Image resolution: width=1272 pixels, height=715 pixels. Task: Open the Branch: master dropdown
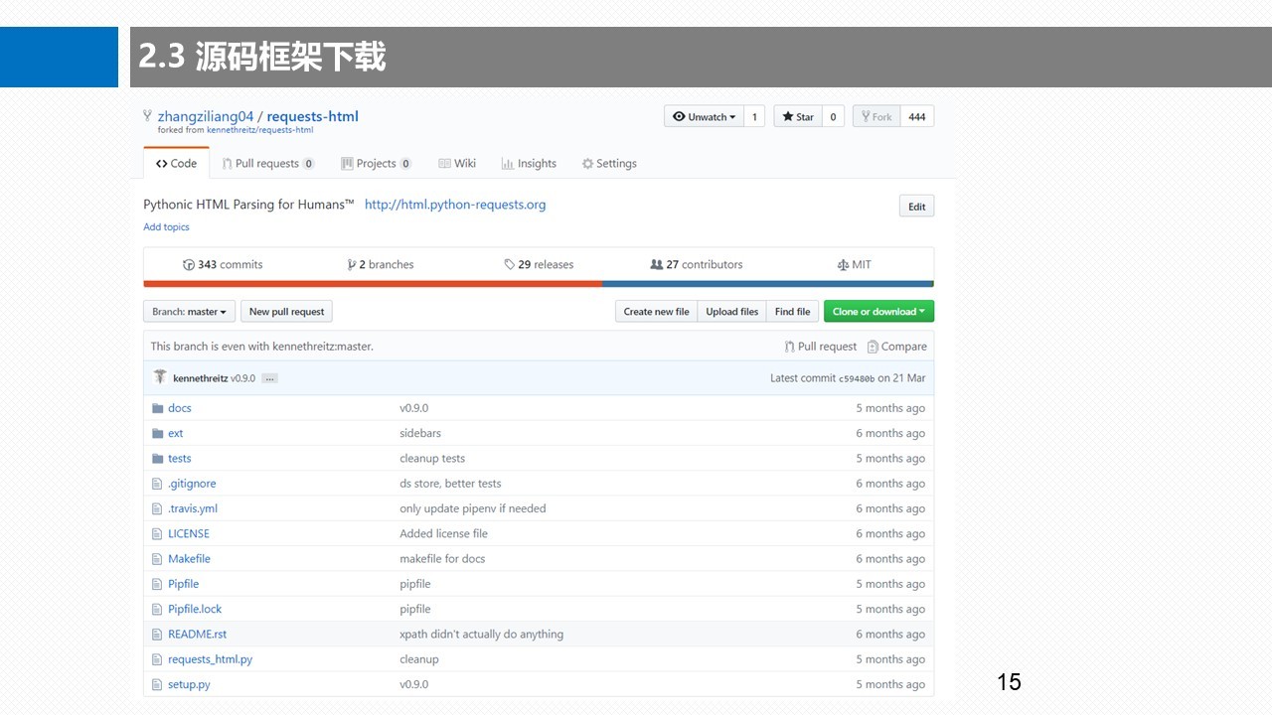[x=190, y=312]
